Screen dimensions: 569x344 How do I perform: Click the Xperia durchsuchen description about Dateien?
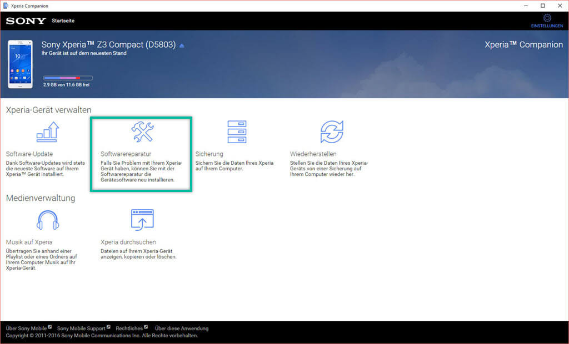138,254
